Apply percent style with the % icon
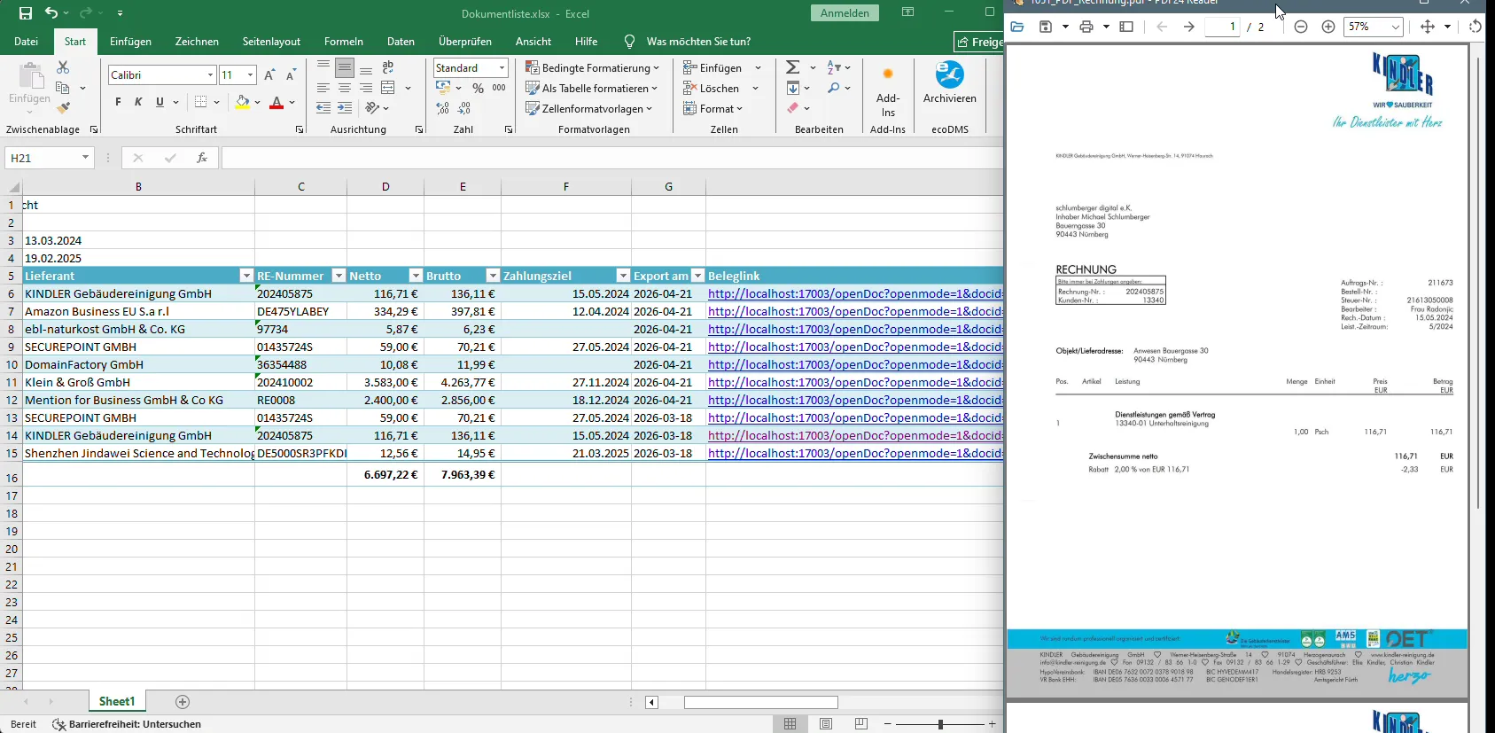This screenshot has width=1495, height=733. click(x=478, y=88)
